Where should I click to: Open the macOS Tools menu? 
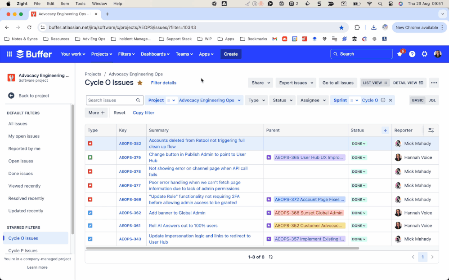[80, 4]
